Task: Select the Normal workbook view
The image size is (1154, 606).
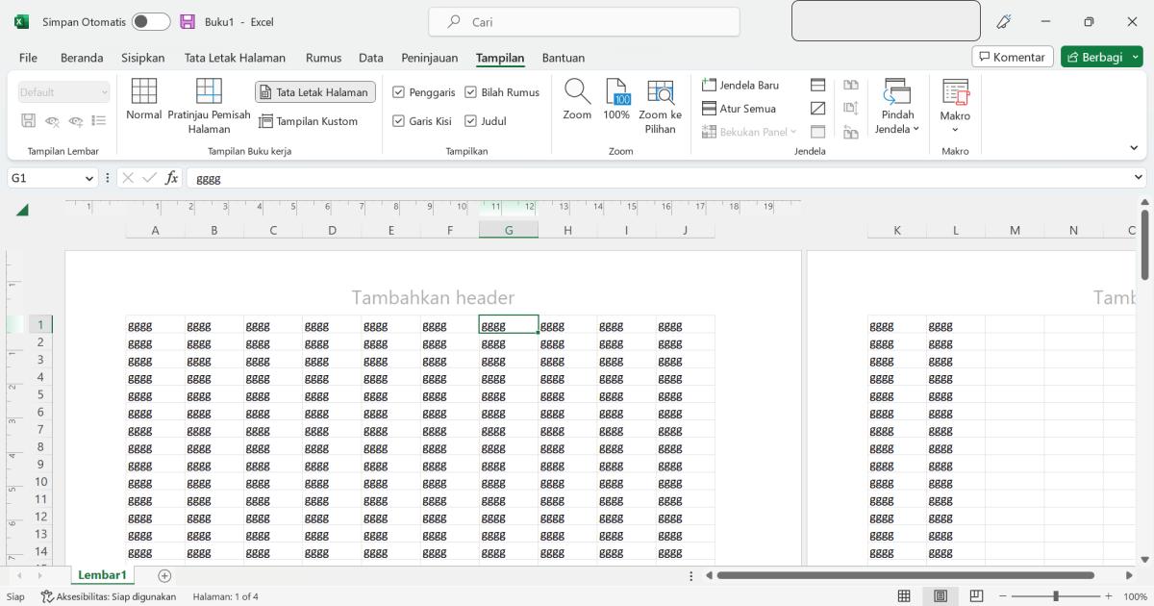Action: pyautogui.click(x=143, y=100)
